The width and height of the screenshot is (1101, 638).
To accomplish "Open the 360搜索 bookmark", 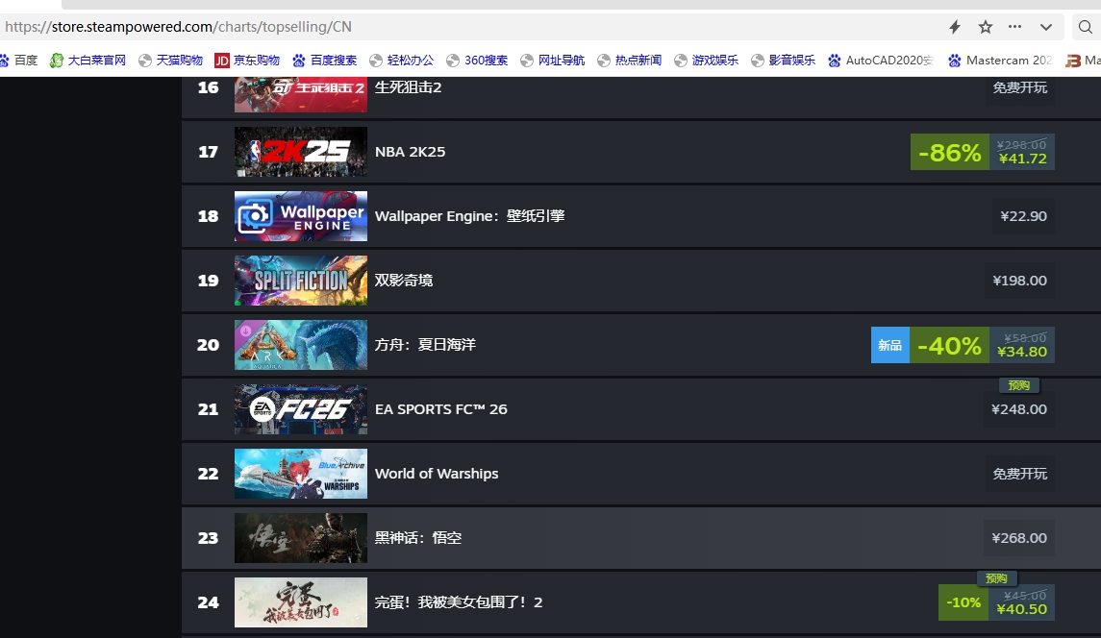I will tap(477, 61).
